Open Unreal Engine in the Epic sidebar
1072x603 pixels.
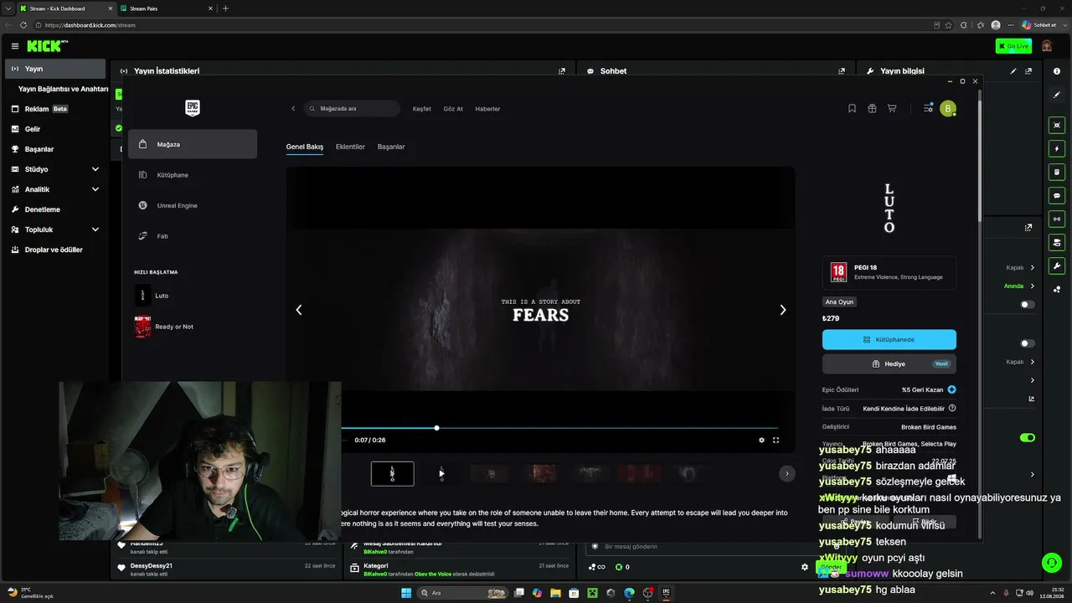click(x=193, y=205)
